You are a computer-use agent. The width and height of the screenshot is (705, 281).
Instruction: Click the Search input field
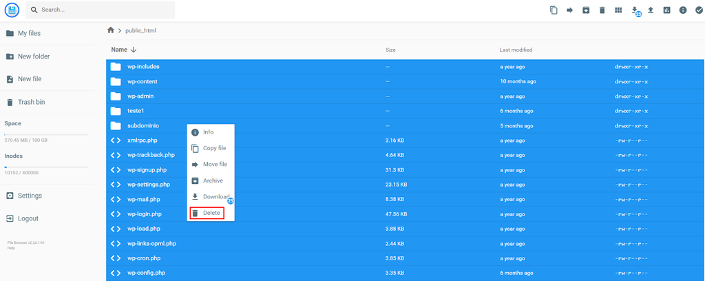[x=101, y=10]
